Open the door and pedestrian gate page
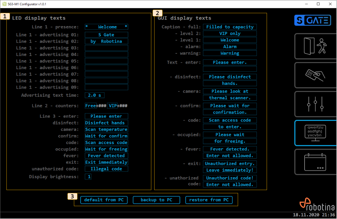Screen dimensions: 337x219 (315, 46)
